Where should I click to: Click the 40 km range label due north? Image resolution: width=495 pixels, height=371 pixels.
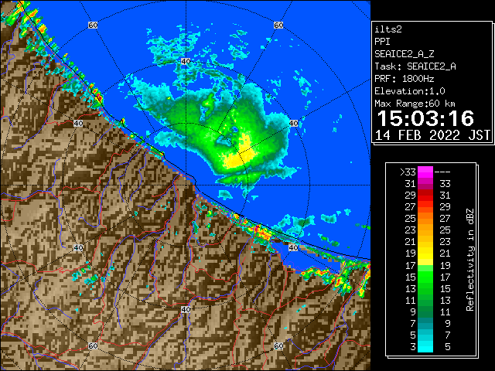(x=186, y=61)
